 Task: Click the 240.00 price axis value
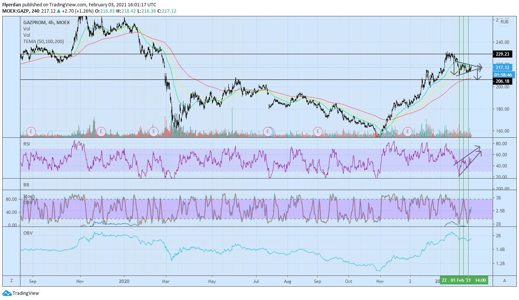[x=502, y=42]
